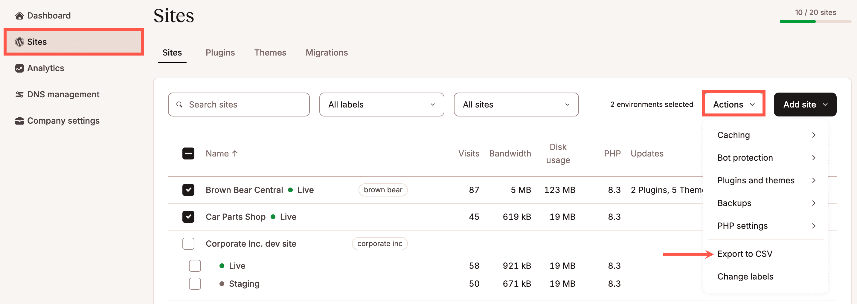Click the Dashboard home icon
Viewport: 857px width, 304px height.
pyautogui.click(x=19, y=16)
